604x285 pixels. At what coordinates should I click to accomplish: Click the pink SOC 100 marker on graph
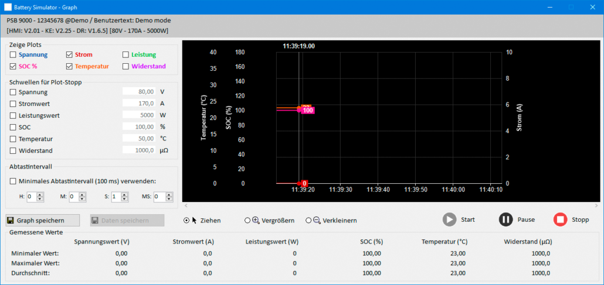308,110
